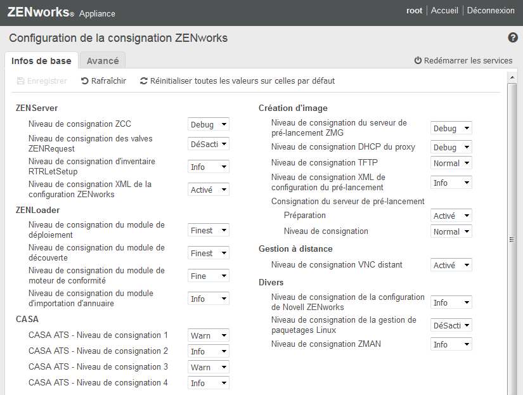Click the help question mark icon
Screen dimensions: 523x395
click(x=513, y=38)
